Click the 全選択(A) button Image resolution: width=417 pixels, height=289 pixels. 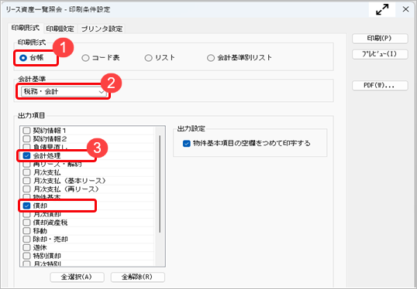[x=77, y=277]
